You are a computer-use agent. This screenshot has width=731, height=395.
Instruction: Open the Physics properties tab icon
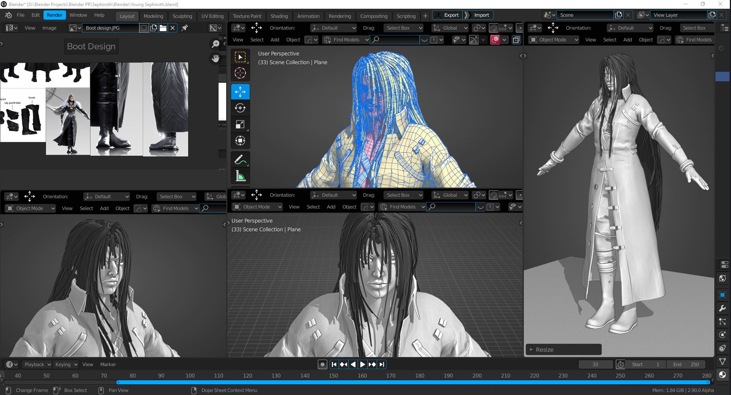click(723, 335)
